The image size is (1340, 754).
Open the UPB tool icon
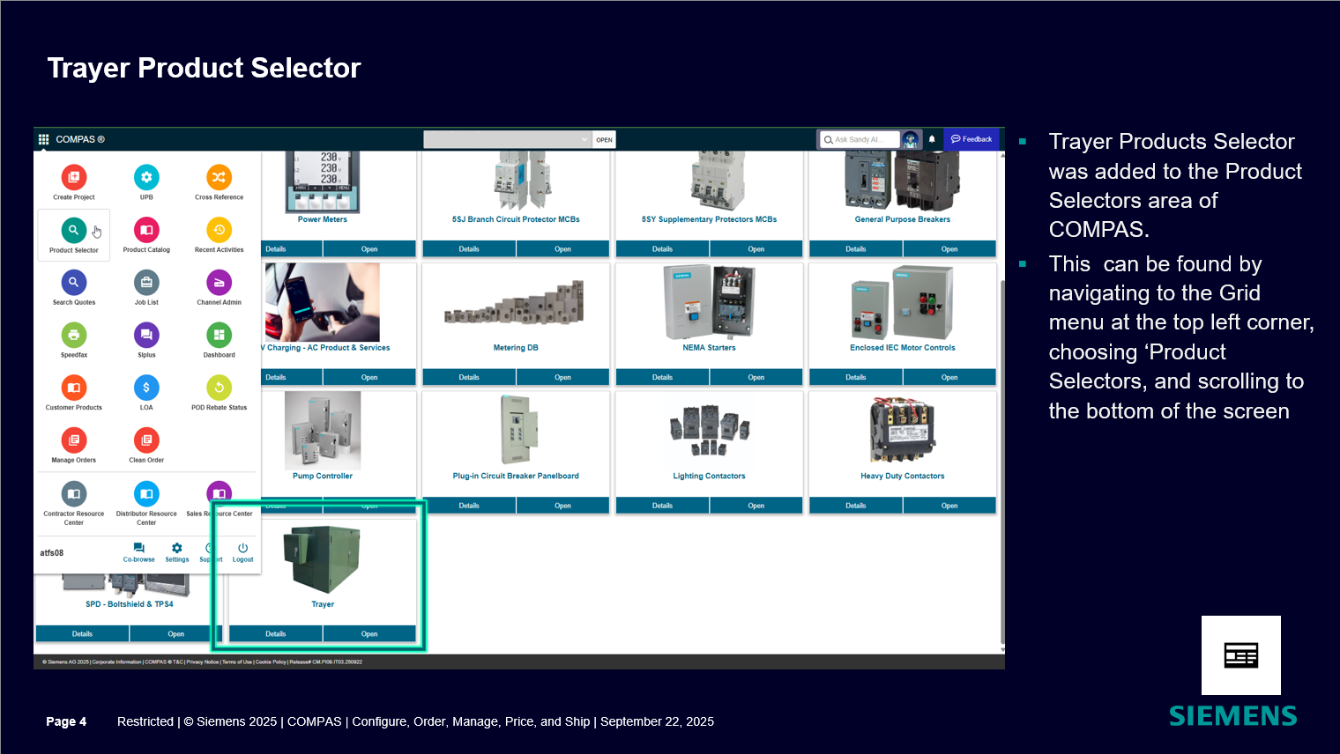146,177
